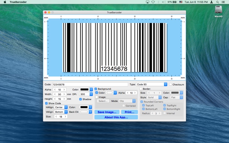Open the image Mode Clip dropdown
Screen dimensions: 229x143
pos(127,101)
